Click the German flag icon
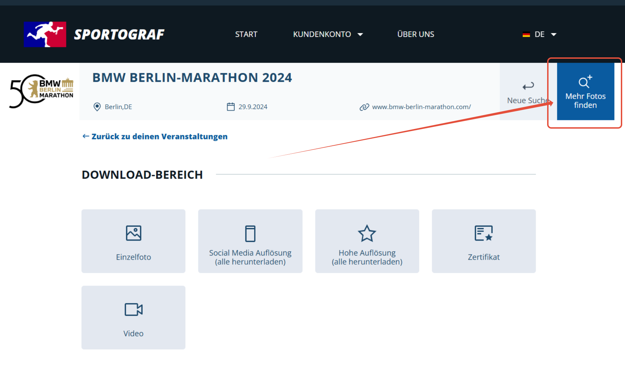This screenshot has width=625, height=380. pyautogui.click(x=526, y=34)
